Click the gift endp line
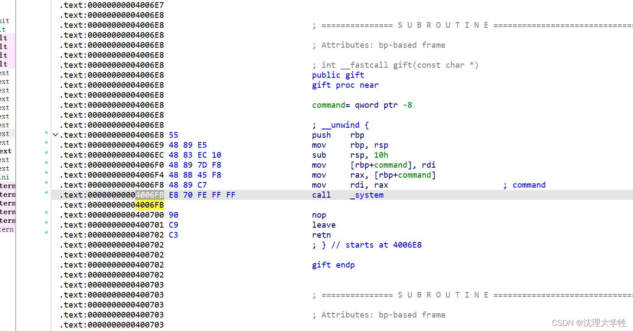The height and width of the screenshot is (331, 633). (333, 265)
